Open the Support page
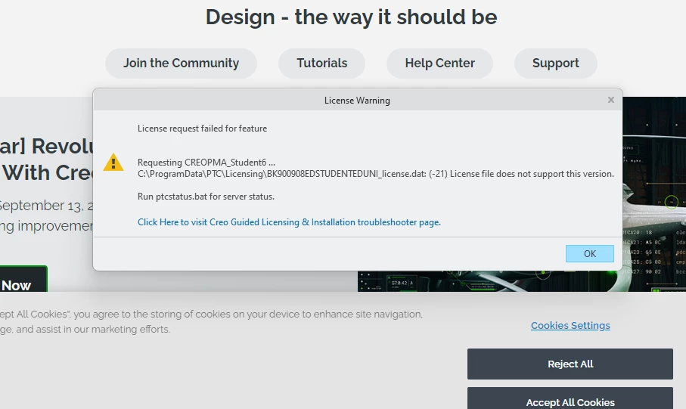 tap(556, 64)
